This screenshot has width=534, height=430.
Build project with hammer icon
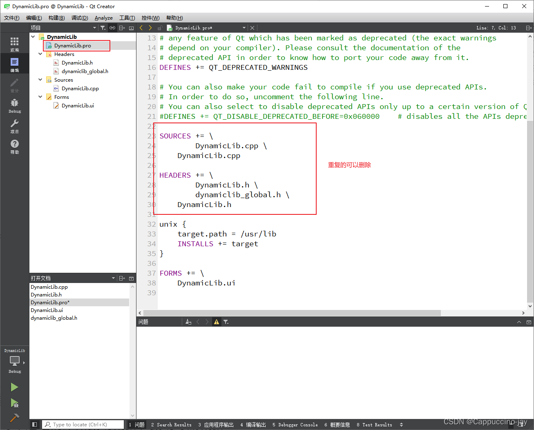coord(14,417)
